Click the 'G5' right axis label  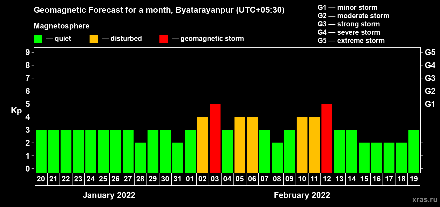point(430,52)
